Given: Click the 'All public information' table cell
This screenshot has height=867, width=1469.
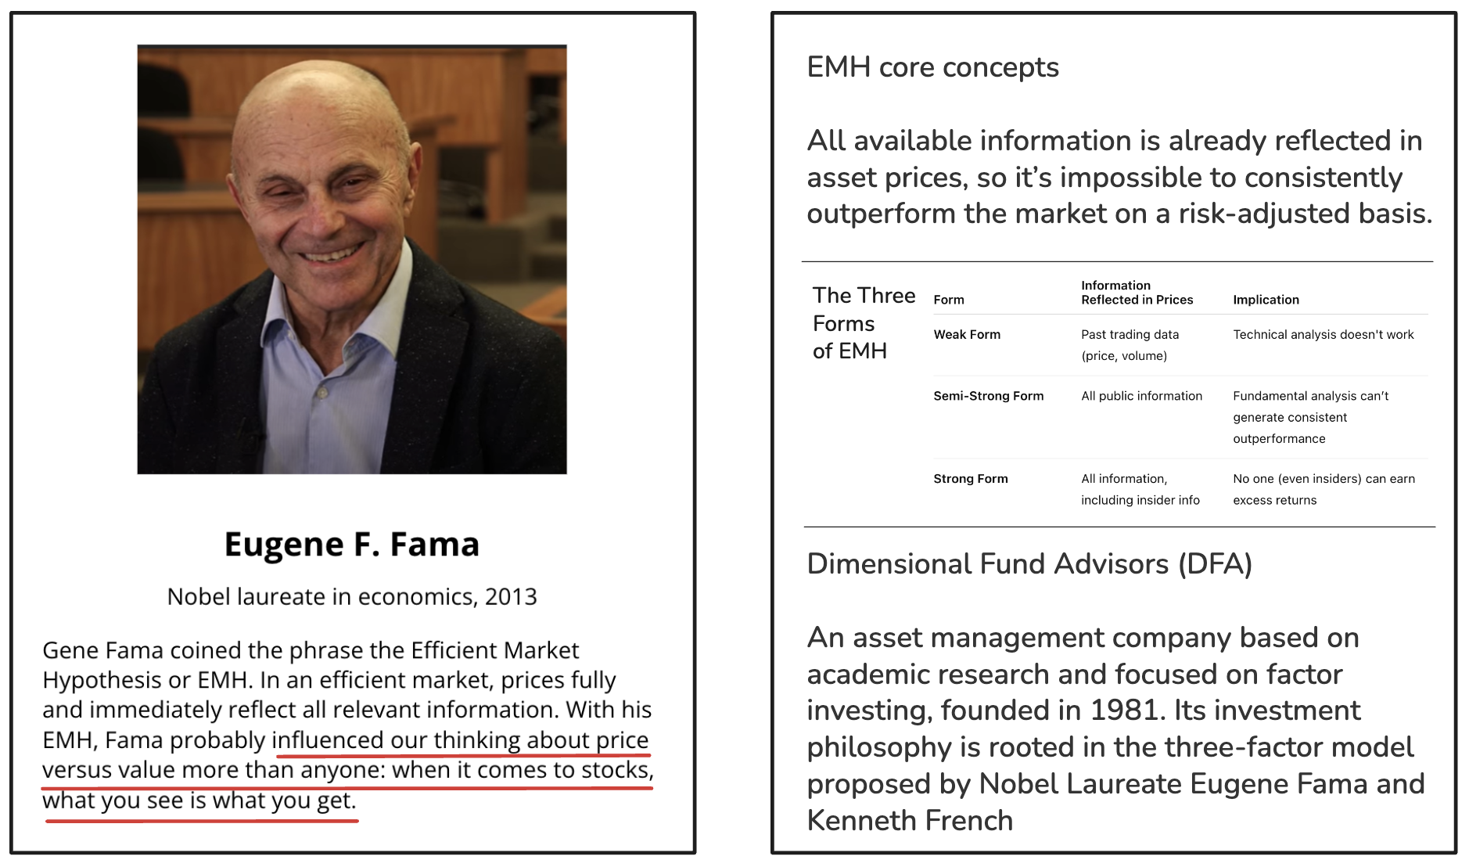Looking at the screenshot, I should [1141, 396].
